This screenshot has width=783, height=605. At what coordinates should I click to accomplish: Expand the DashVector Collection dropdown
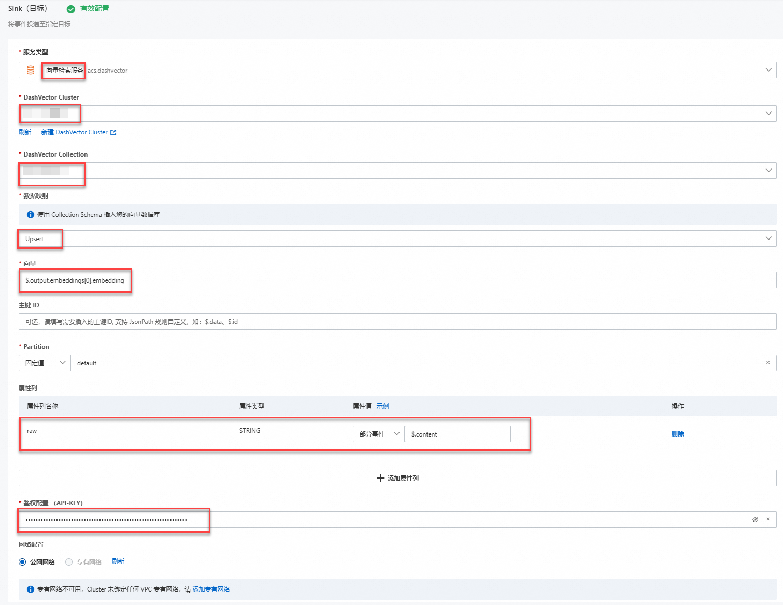[397, 171]
